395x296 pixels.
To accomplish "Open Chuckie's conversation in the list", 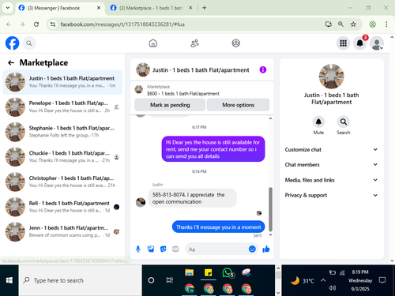I will pyautogui.click(x=62, y=156).
